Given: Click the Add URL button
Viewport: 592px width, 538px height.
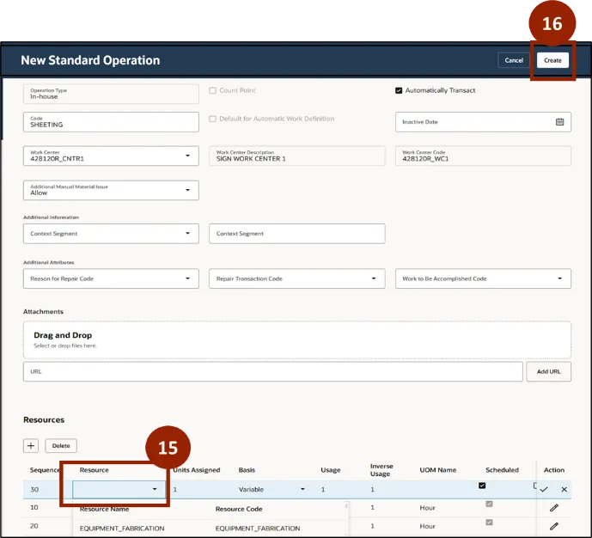Looking at the screenshot, I should pyautogui.click(x=549, y=371).
